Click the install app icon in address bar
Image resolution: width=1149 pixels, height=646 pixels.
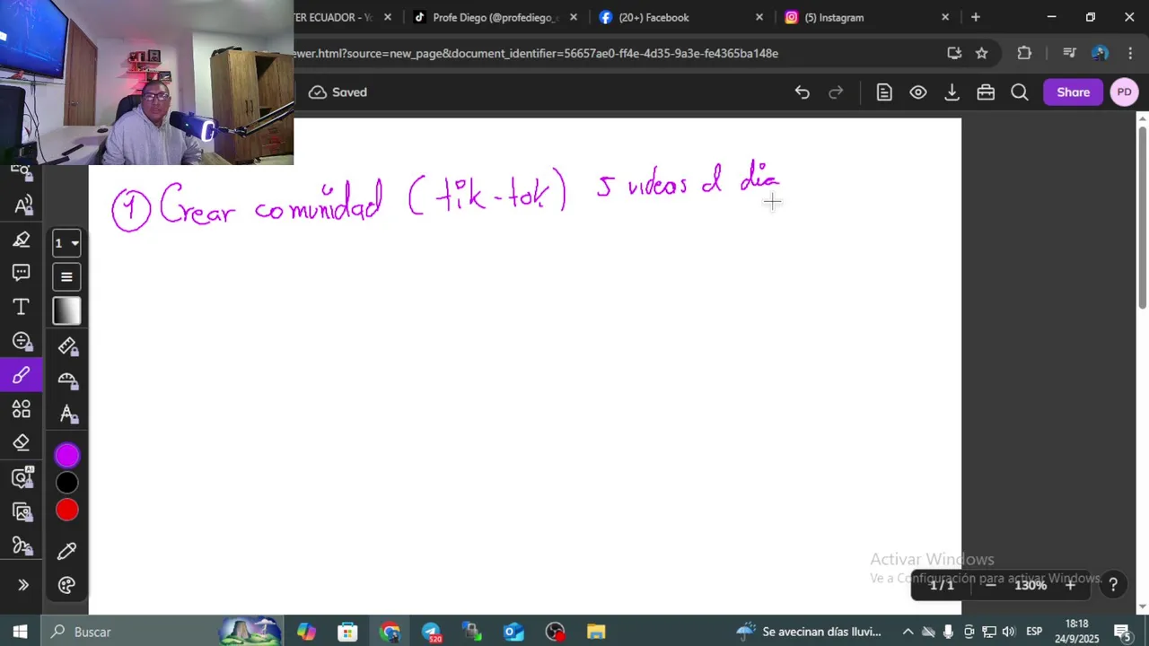[x=954, y=53]
